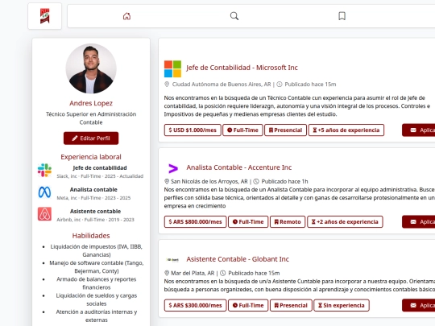Click location pin icon for Mar del Plata
This screenshot has width=435, height=326.
[x=167, y=273]
